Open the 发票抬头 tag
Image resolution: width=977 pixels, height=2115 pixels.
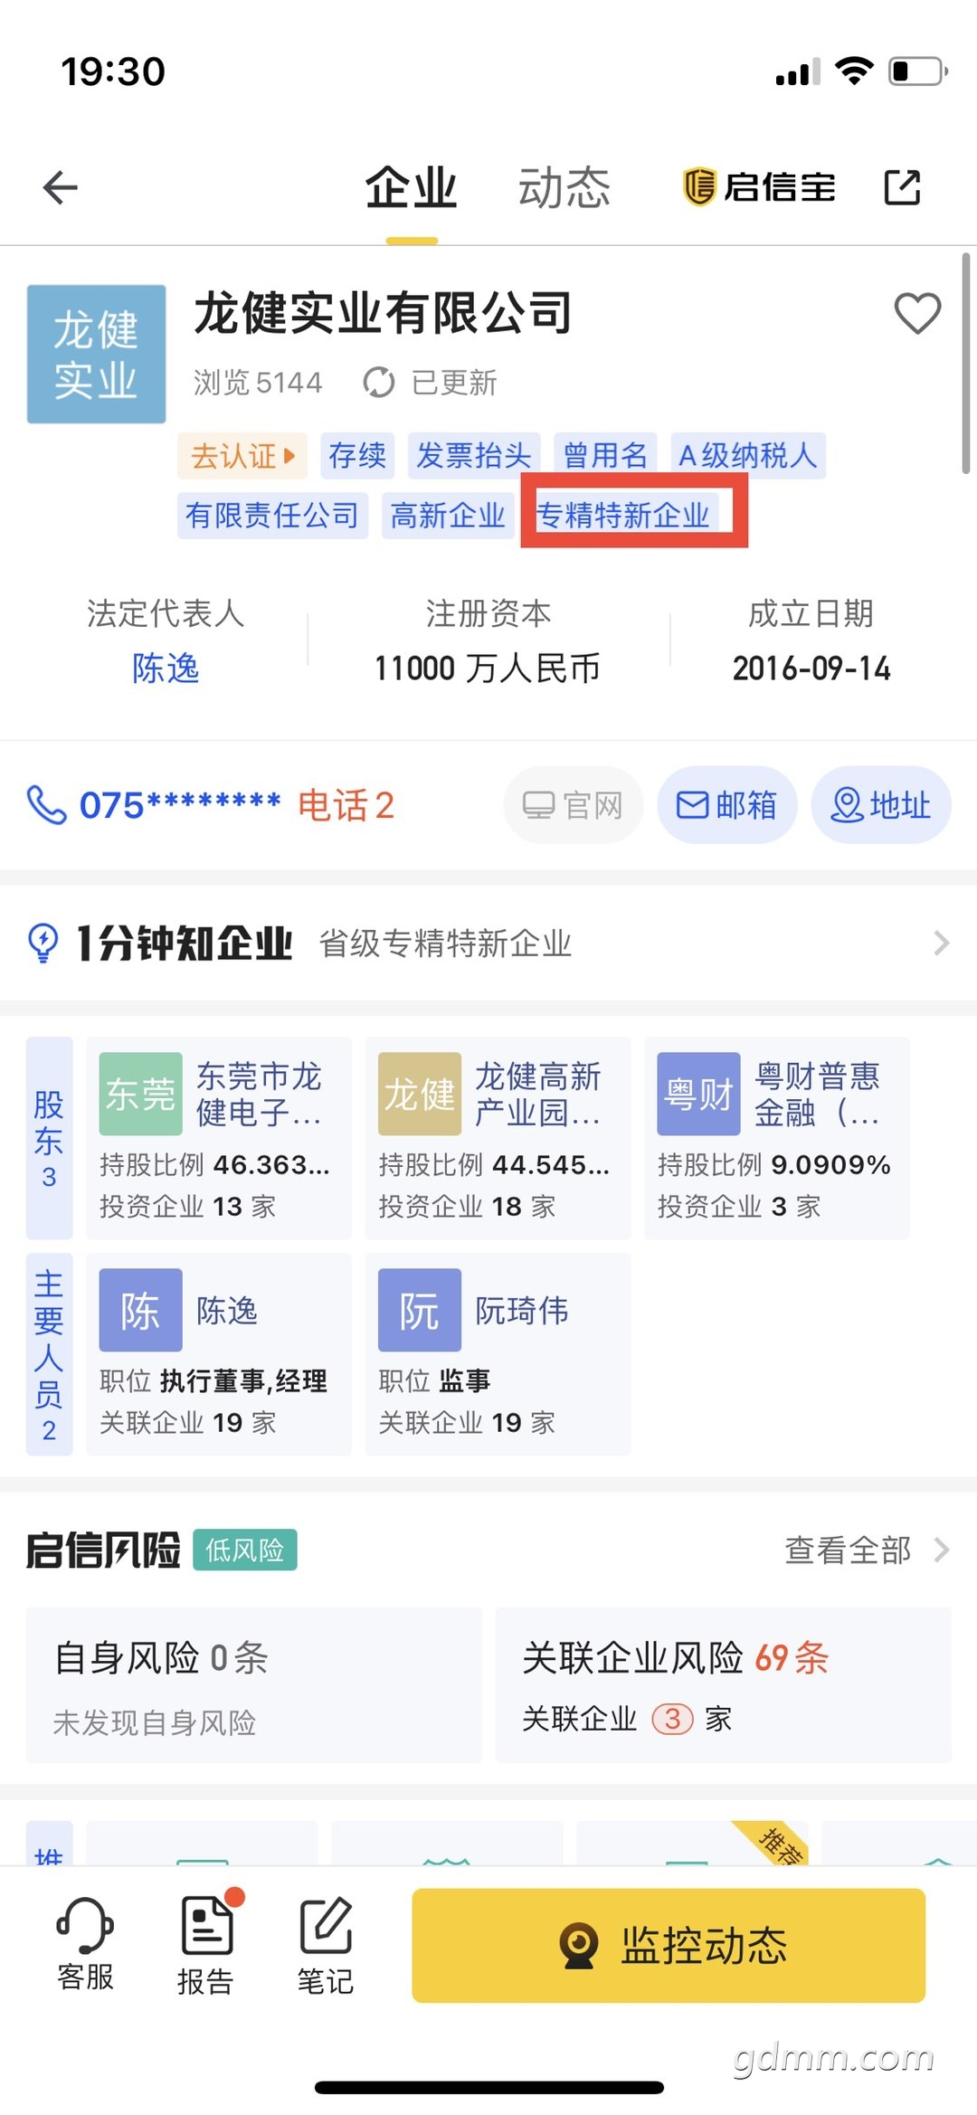[474, 455]
